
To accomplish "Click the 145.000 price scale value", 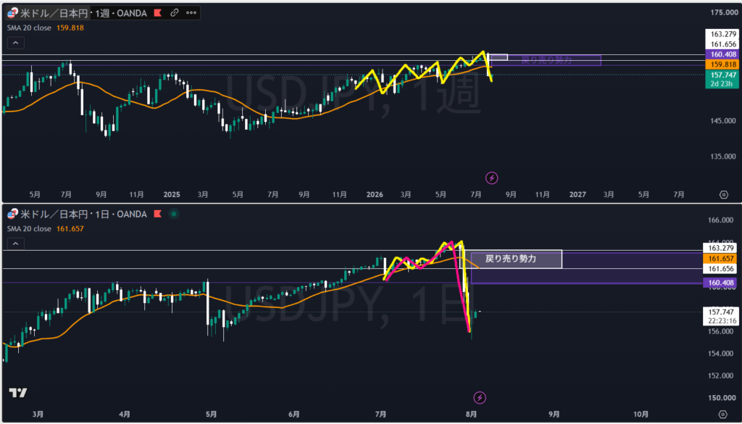I will [x=724, y=120].
